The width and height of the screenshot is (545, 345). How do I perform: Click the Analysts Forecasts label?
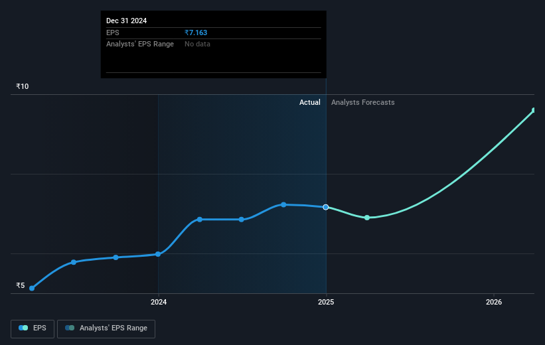363,102
